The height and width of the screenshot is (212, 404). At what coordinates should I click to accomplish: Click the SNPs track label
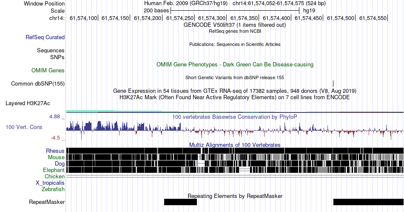click(57, 57)
